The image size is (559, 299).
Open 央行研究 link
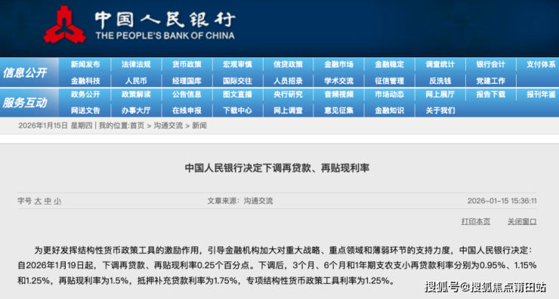click(x=288, y=94)
